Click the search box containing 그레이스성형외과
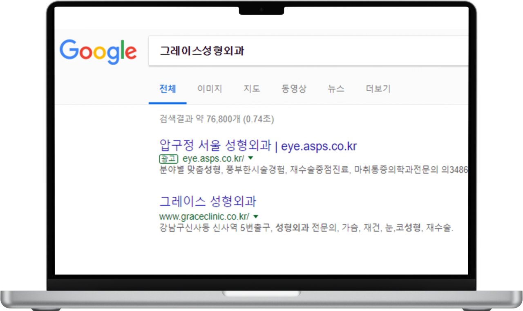Image resolution: width=523 pixels, height=311 pixels. click(308, 51)
